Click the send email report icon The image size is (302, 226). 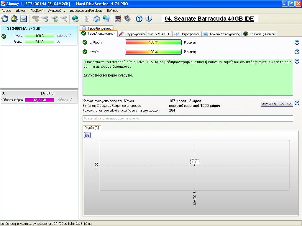97,19
